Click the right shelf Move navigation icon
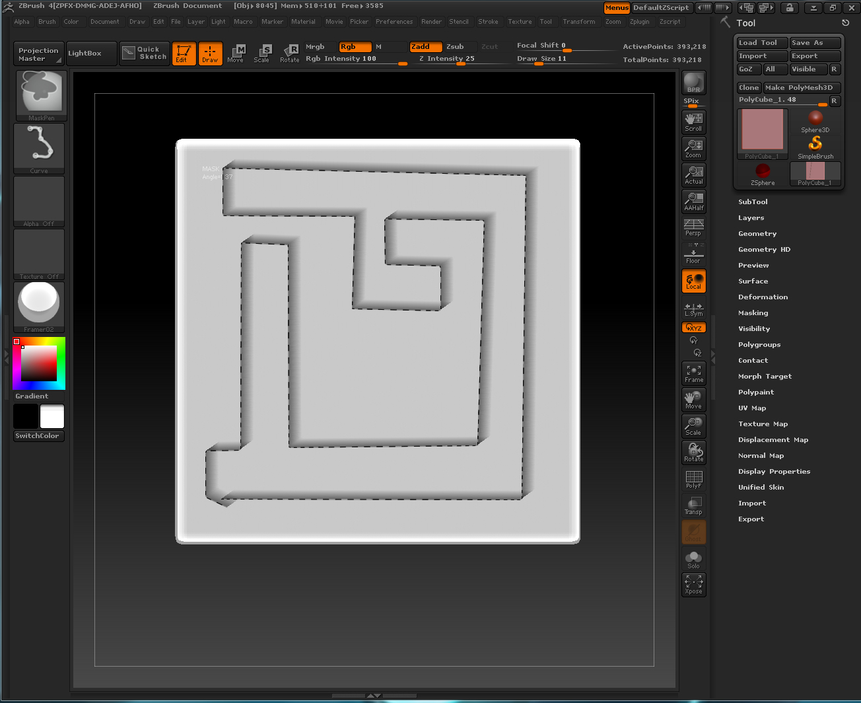This screenshot has height=703, width=861. tap(693, 400)
